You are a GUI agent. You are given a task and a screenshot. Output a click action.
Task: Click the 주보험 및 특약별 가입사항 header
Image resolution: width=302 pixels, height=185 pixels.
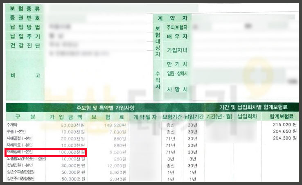point(105,108)
